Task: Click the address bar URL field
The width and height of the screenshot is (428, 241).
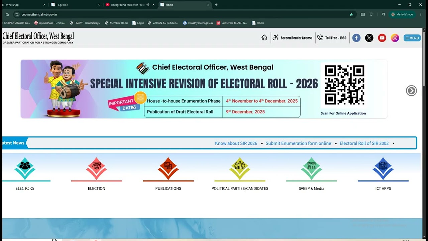Action: [184, 14]
